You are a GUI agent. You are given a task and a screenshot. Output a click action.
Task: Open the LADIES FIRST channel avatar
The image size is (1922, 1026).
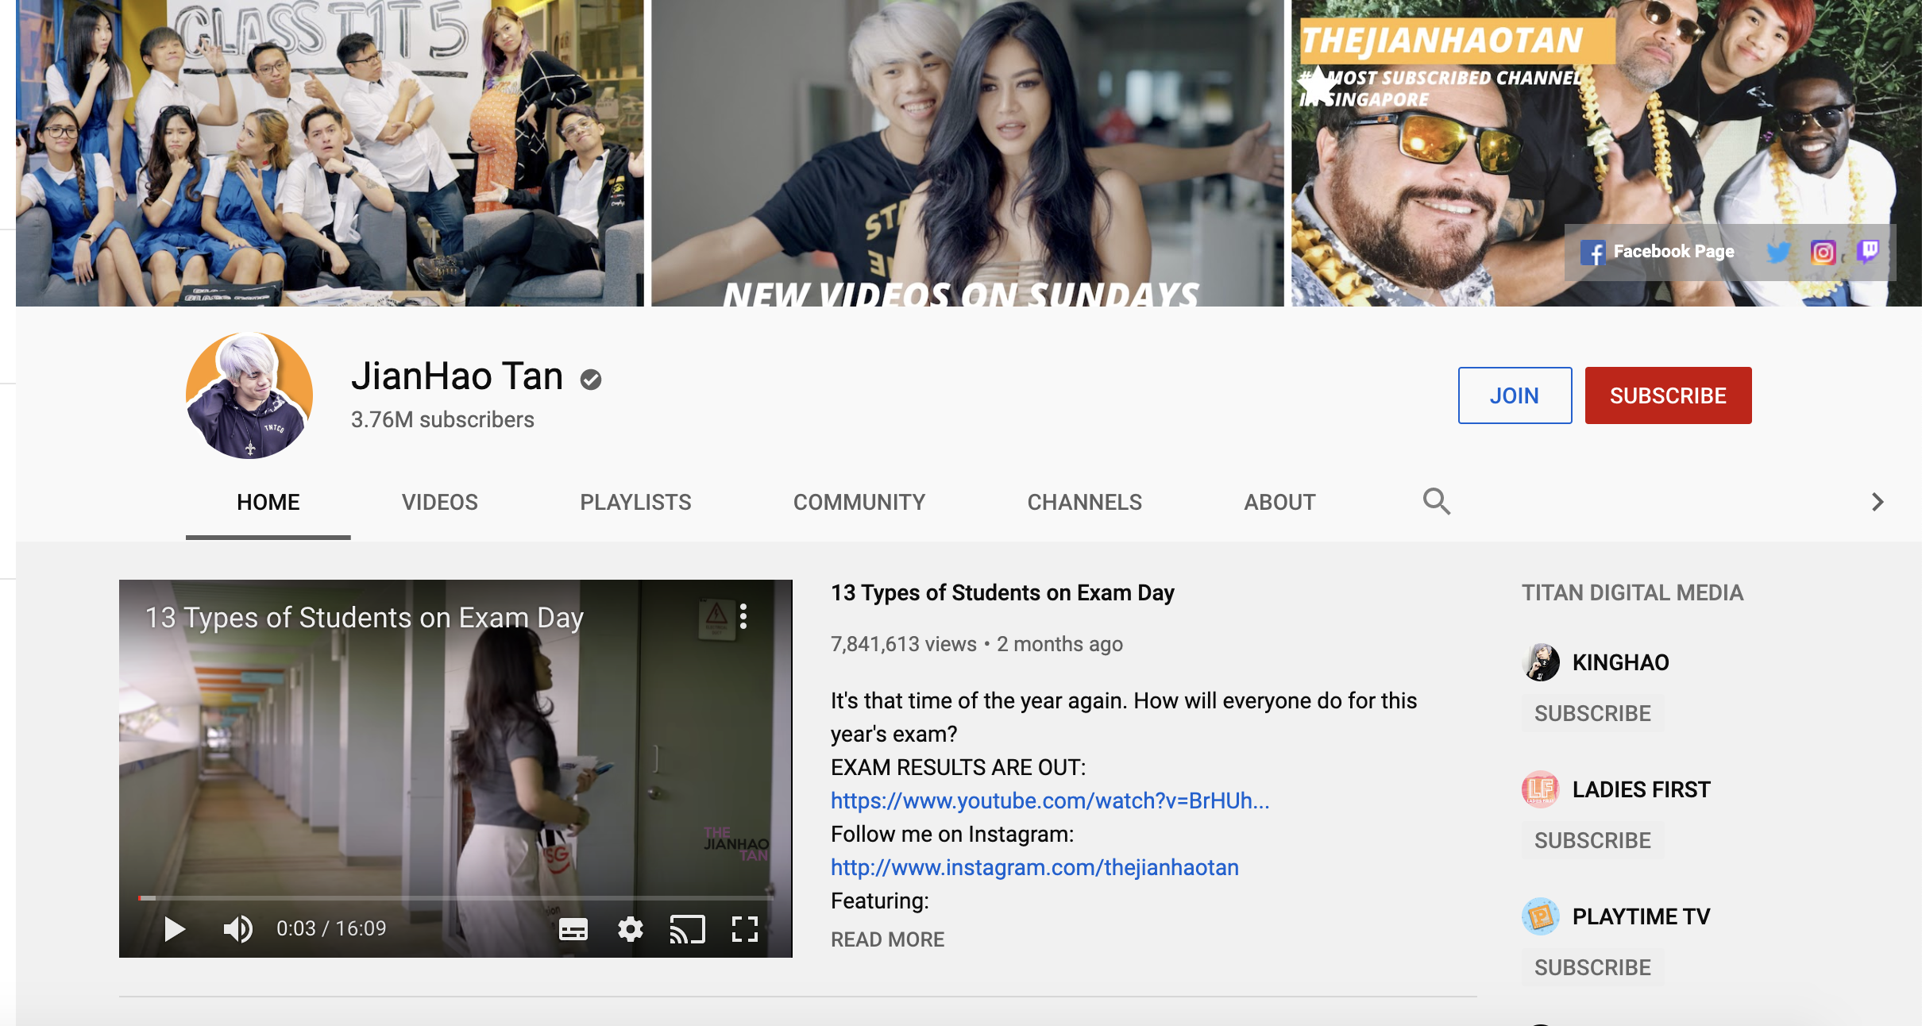coord(1541,789)
